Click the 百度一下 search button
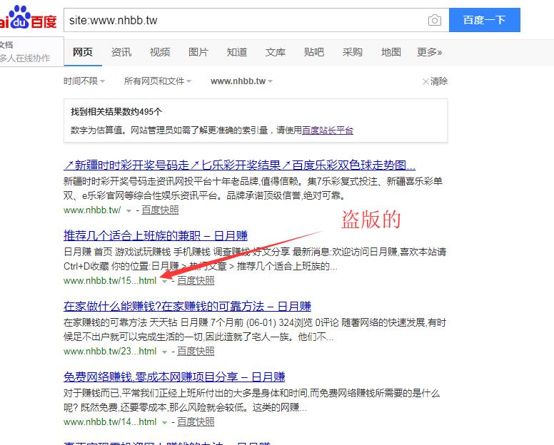Image resolution: width=554 pixels, height=445 pixels. [x=485, y=20]
